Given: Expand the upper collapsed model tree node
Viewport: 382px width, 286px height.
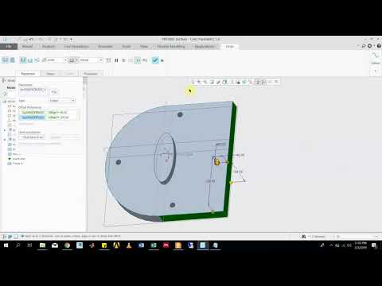Looking at the screenshot, I should (x=5, y=130).
